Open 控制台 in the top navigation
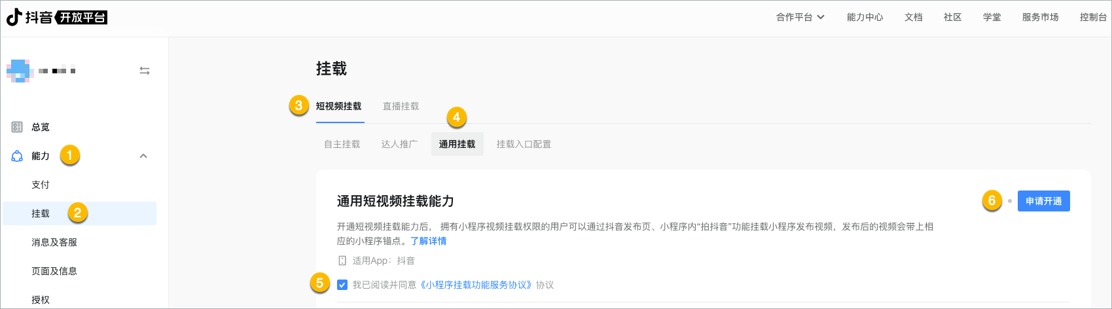 click(x=1093, y=17)
